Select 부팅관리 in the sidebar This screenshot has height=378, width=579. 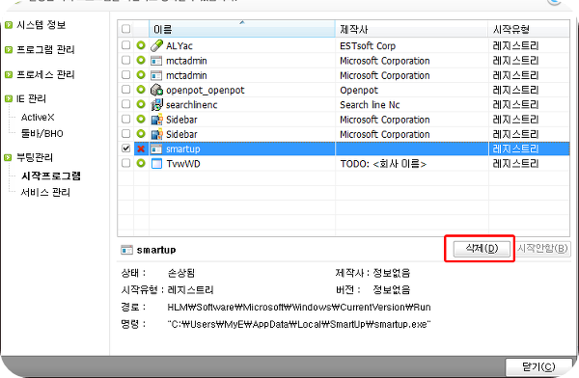(x=35, y=157)
